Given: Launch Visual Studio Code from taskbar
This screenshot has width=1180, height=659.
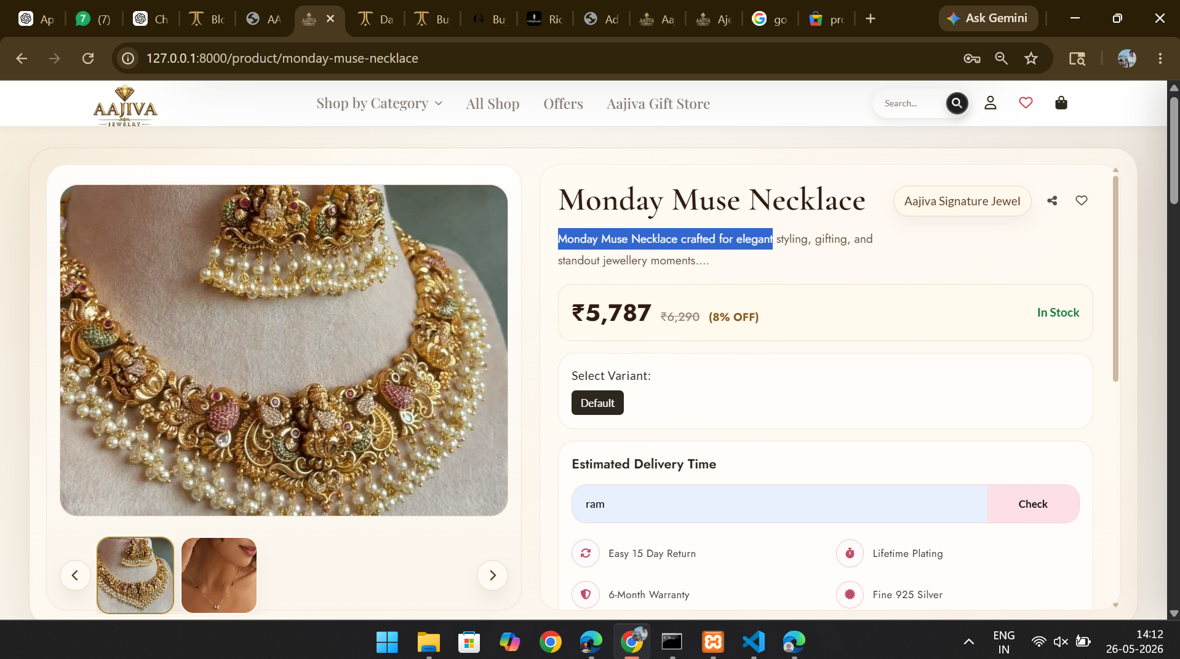Looking at the screenshot, I should coord(754,642).
